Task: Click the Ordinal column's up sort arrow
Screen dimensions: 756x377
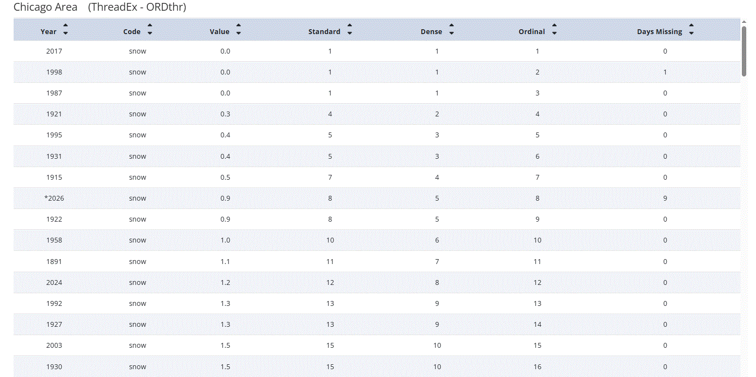Action: click(554, 25)
